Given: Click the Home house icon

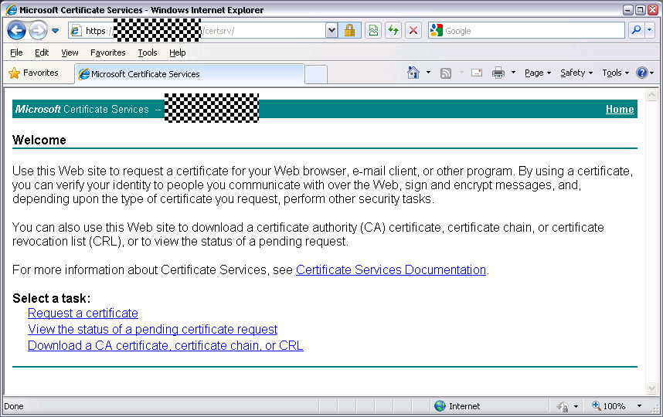Looking at the screenshot, I should pos(413,73).
